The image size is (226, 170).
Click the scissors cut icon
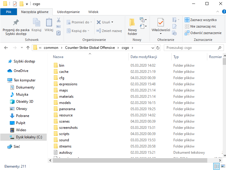(x=59, y=20)
